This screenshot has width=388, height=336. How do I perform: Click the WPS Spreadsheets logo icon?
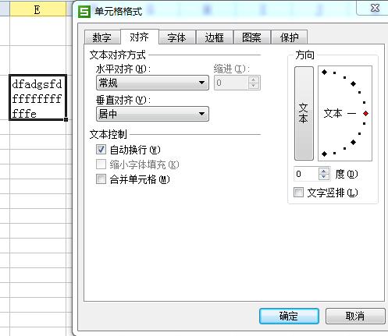84,12
